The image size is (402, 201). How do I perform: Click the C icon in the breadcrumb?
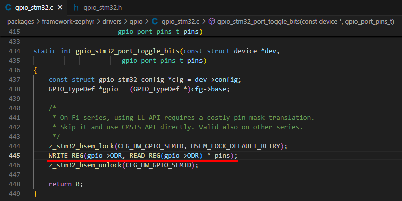155,21
